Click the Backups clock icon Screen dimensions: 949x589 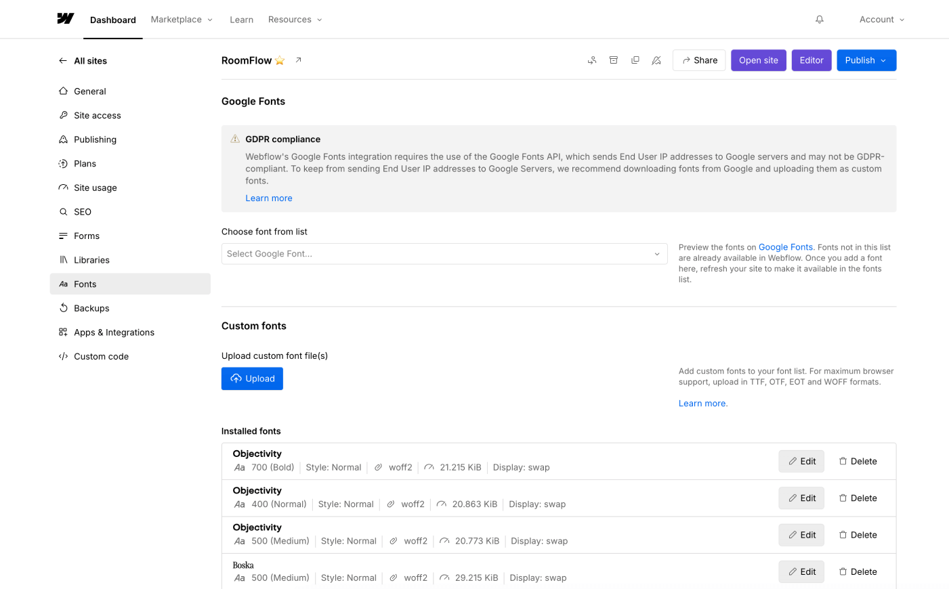click(62, 308)
